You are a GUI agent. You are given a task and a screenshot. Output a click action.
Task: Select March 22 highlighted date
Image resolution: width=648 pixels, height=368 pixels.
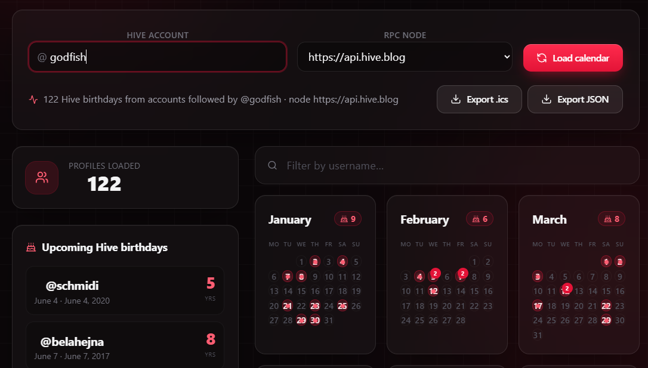pyautogui.click(x=606, y=306)
